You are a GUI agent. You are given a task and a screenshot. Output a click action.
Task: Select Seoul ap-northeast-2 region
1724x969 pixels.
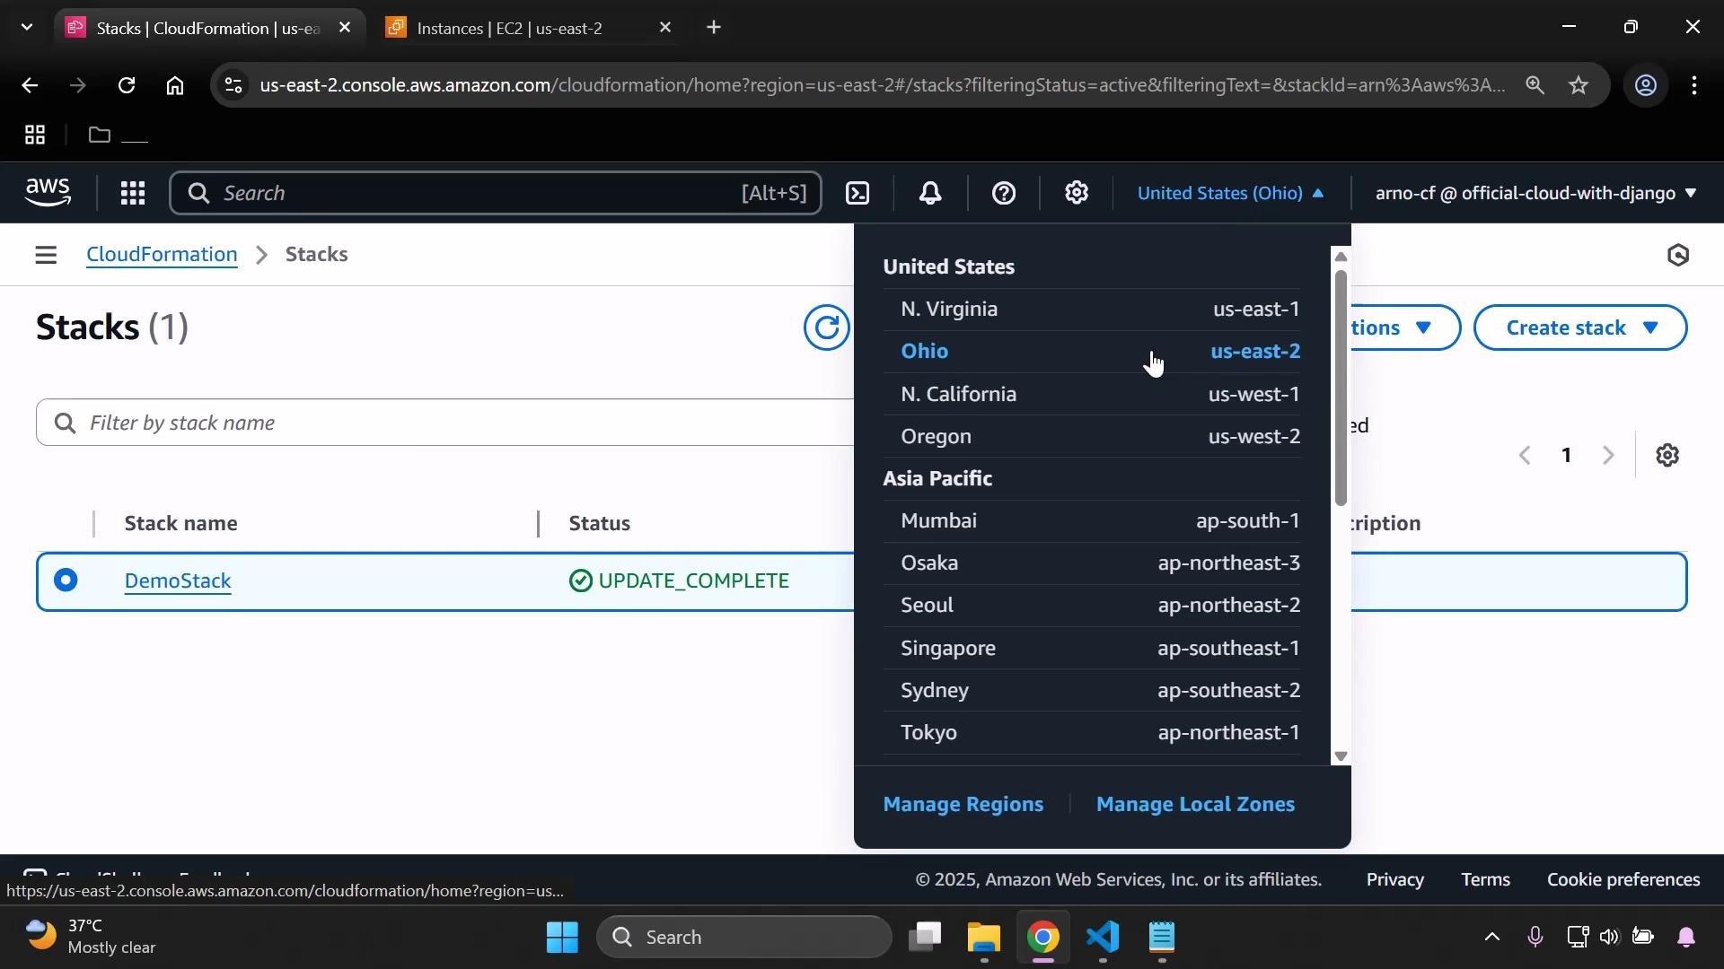pos(1092,606)
